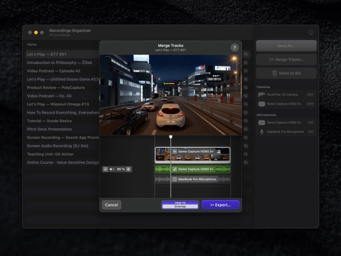Click the Export button

coord(220,205)
